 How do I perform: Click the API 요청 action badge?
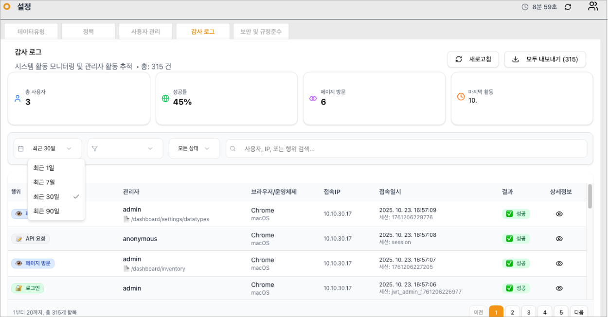[x=31, y=239]
